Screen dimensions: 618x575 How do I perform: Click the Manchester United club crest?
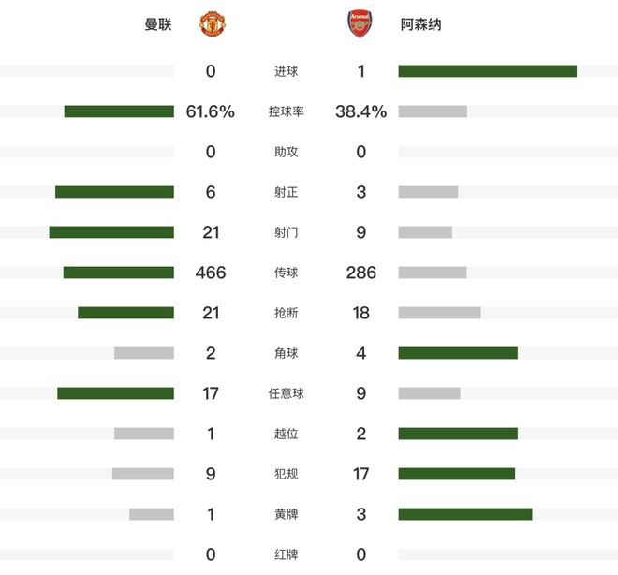click(x=213, y=24)
